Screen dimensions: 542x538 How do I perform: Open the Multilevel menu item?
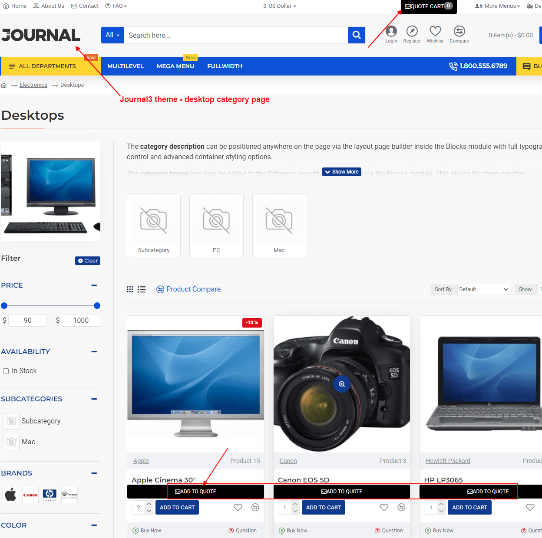(126, 66)
